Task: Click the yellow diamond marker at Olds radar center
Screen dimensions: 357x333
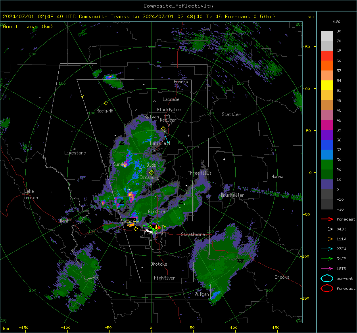Action: click(x=151, y=173)
